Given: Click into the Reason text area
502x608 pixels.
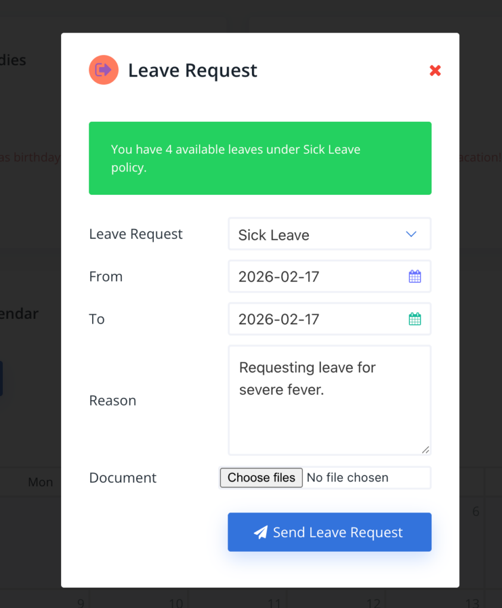Looking at the screenshot, I should coord(329,410).
